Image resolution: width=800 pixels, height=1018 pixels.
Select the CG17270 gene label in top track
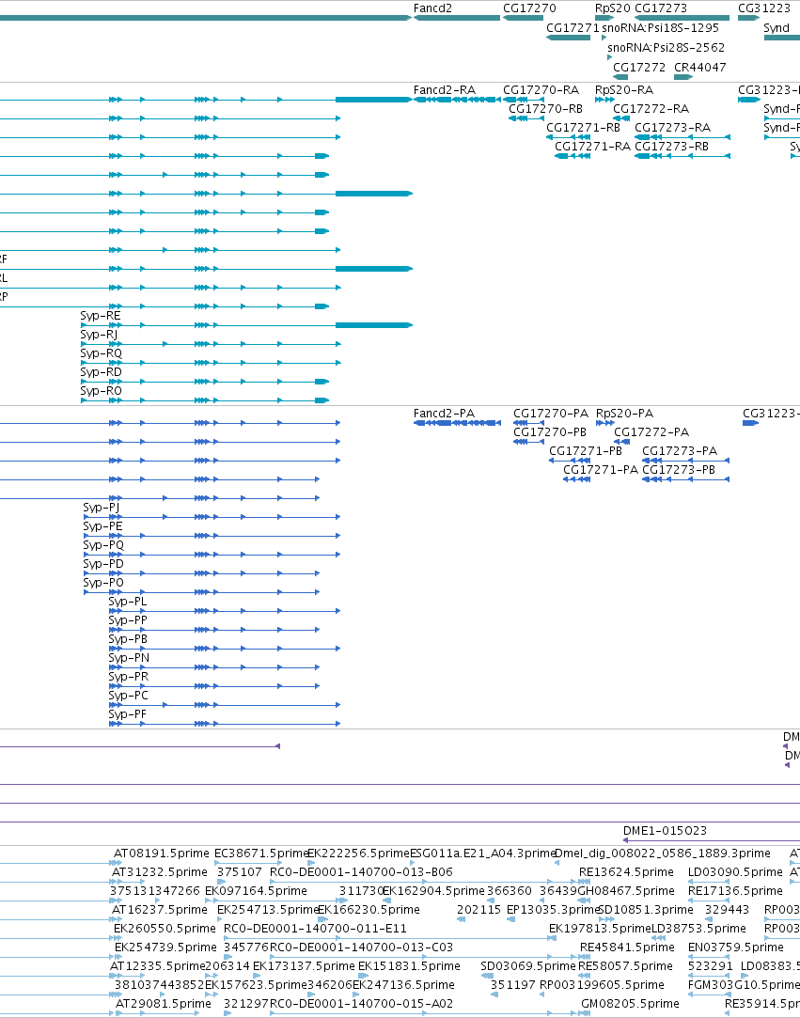click(529, 8)
